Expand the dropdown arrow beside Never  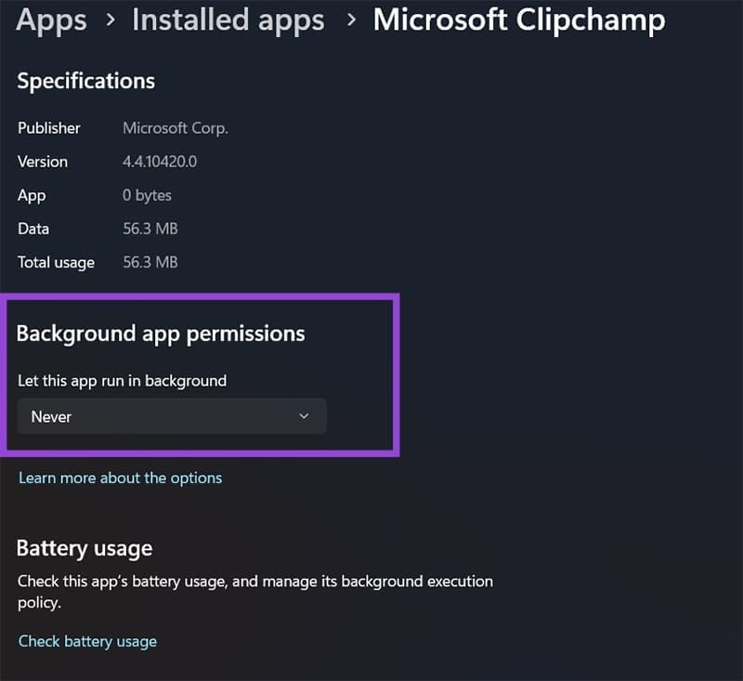304,417
